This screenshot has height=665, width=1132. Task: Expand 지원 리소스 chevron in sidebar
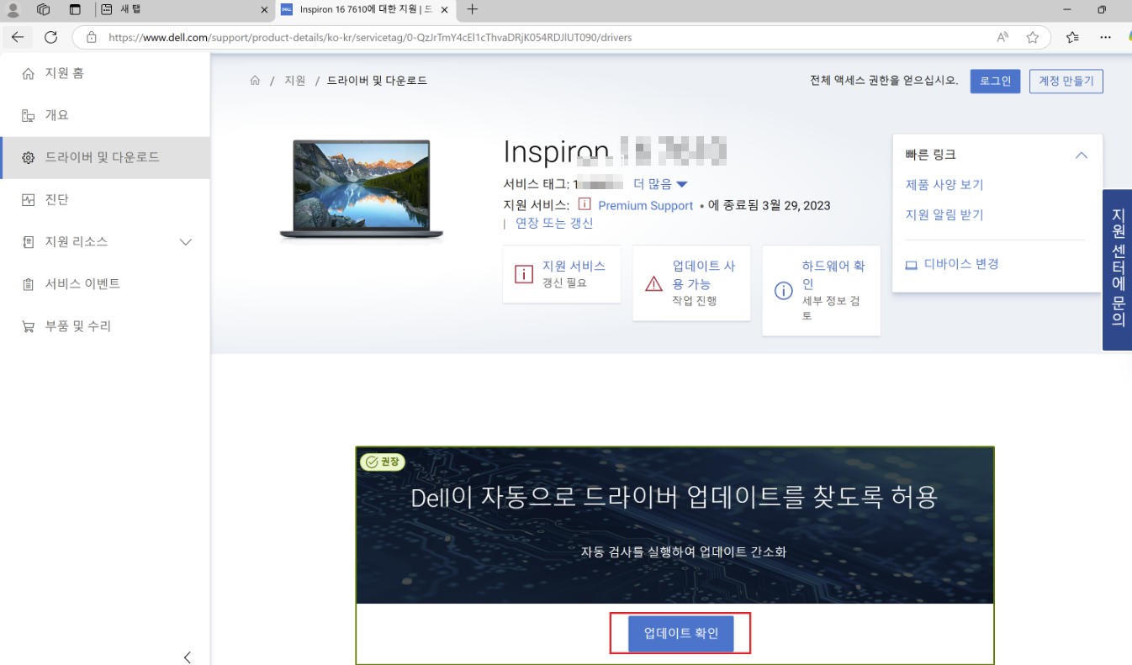pos(187,242)
